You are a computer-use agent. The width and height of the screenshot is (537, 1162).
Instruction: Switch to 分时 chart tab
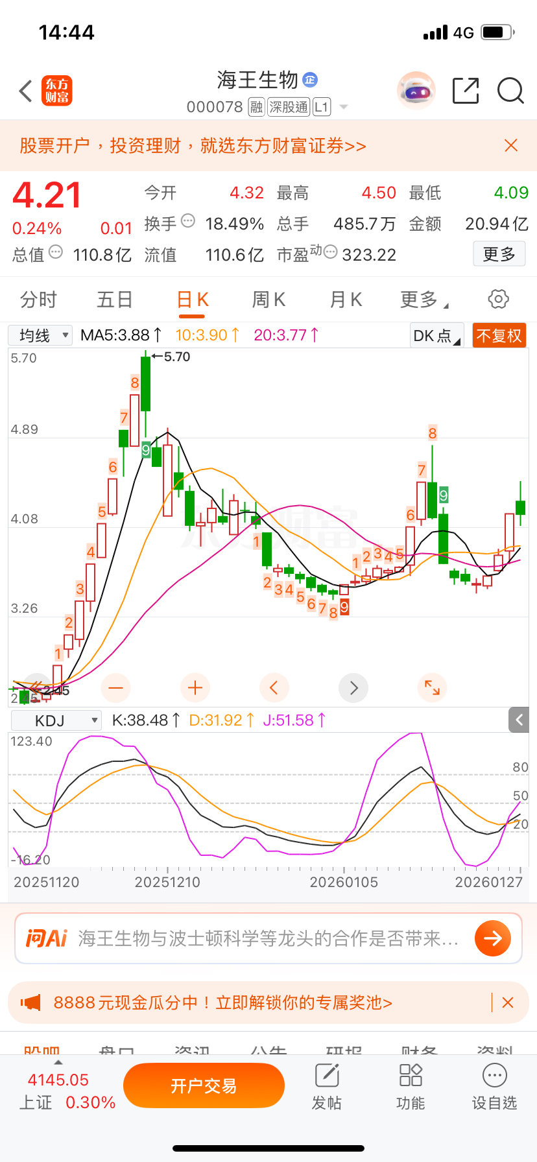tap(38, 300)
